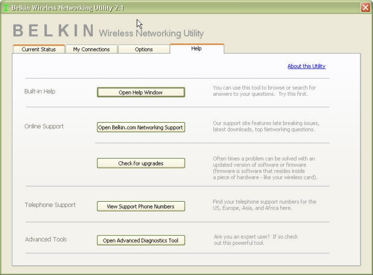The image size is (373, 275).
Task: Check for upgrades
Action: click(x=141, y=163)
